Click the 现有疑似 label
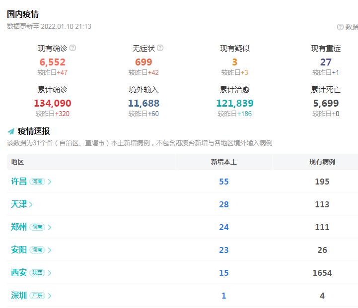The width and height of the screenshot is (358, 308). pos(235,48)
